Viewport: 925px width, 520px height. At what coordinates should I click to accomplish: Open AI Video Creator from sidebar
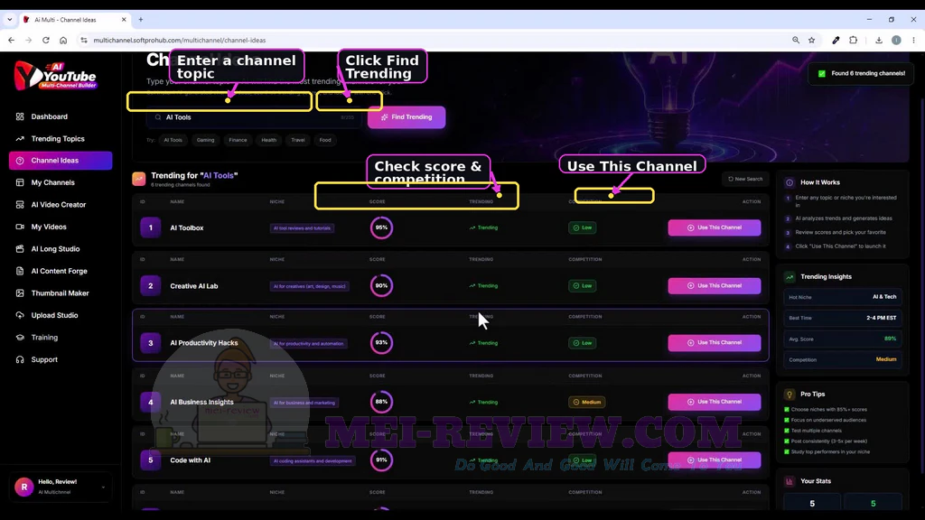[x=61, y=205]
